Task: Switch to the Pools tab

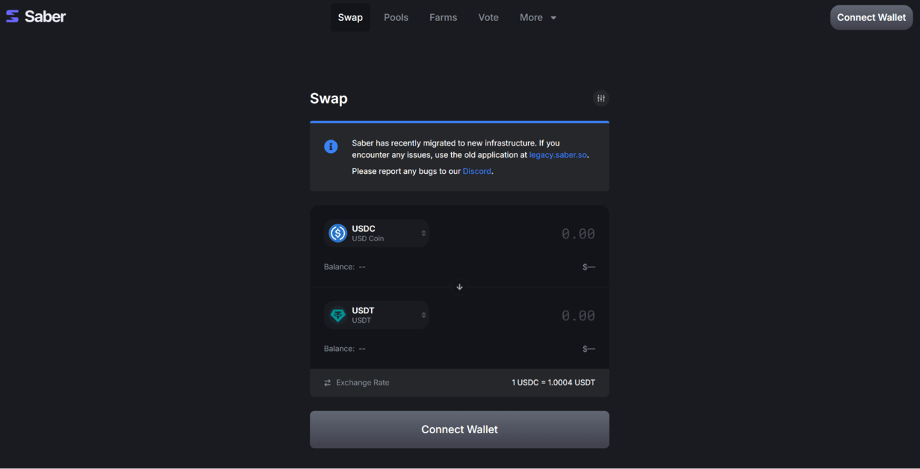Action: click(x=396, y=18)
